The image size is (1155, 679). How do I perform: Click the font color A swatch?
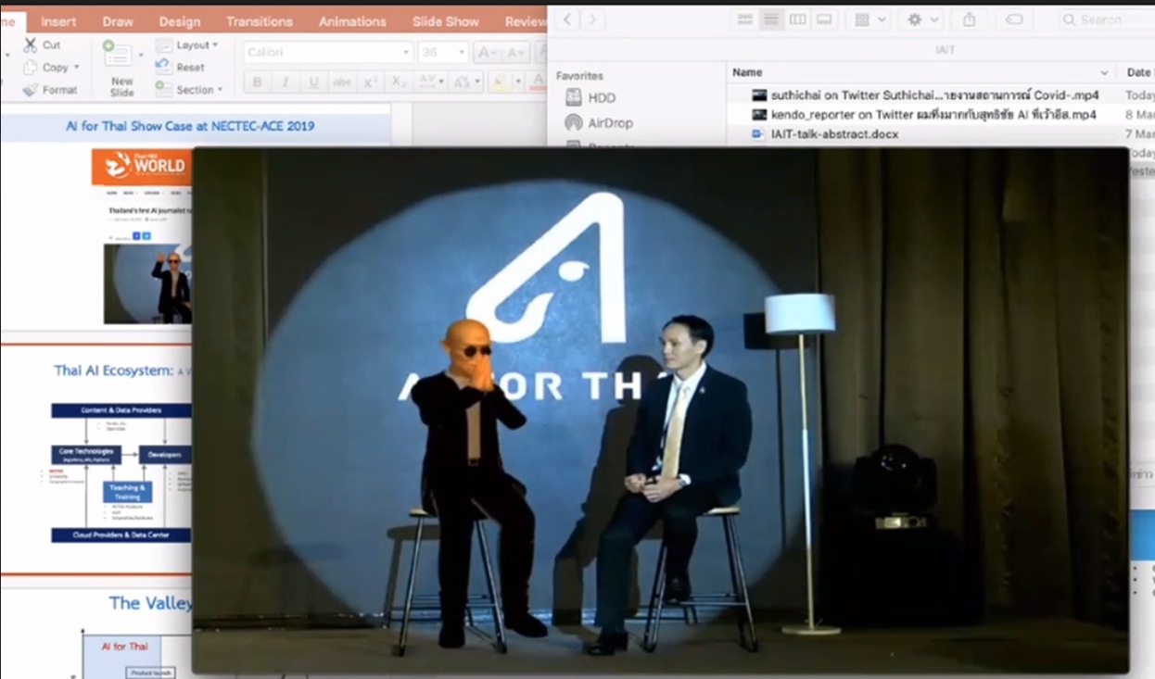click(x=538, y=82)
